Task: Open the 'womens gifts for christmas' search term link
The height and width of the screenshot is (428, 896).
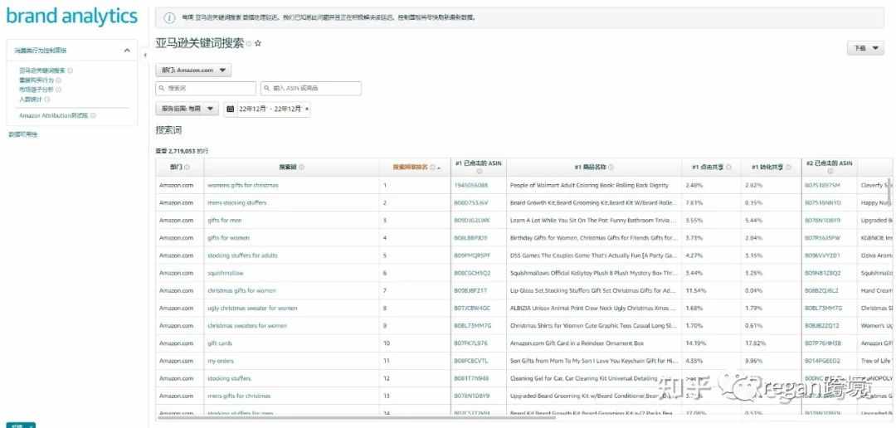Action: 242,185
